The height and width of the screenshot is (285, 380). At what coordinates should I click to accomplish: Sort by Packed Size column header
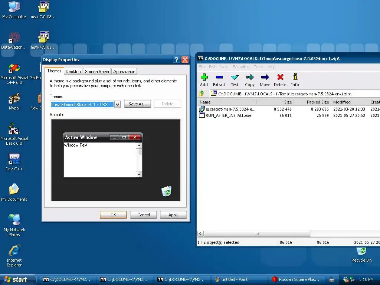(x=312, y=102)
